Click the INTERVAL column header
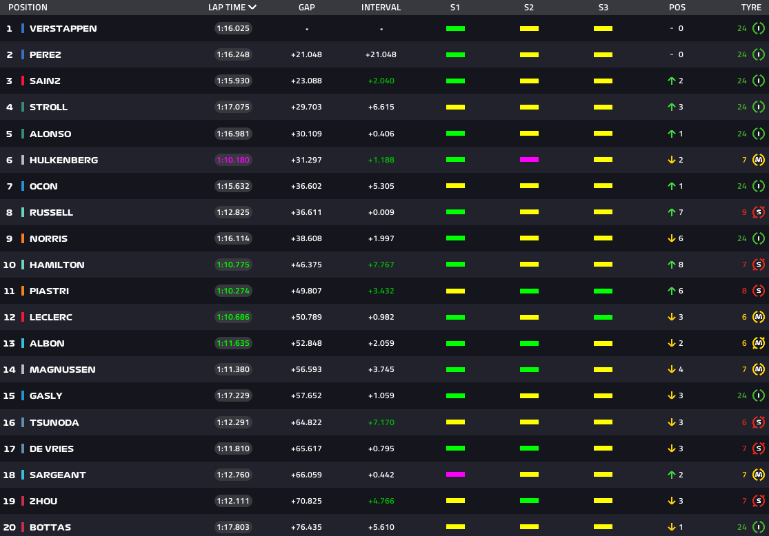The width and height of the screenshot is (769, 536). point(381,8)
